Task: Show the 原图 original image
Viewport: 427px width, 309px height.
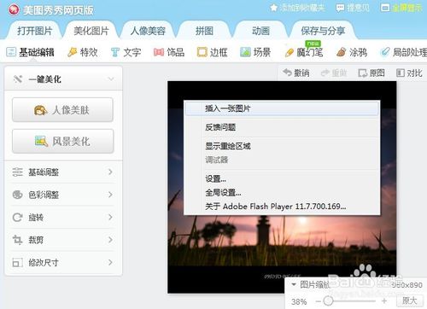Action: pos(371,73)
